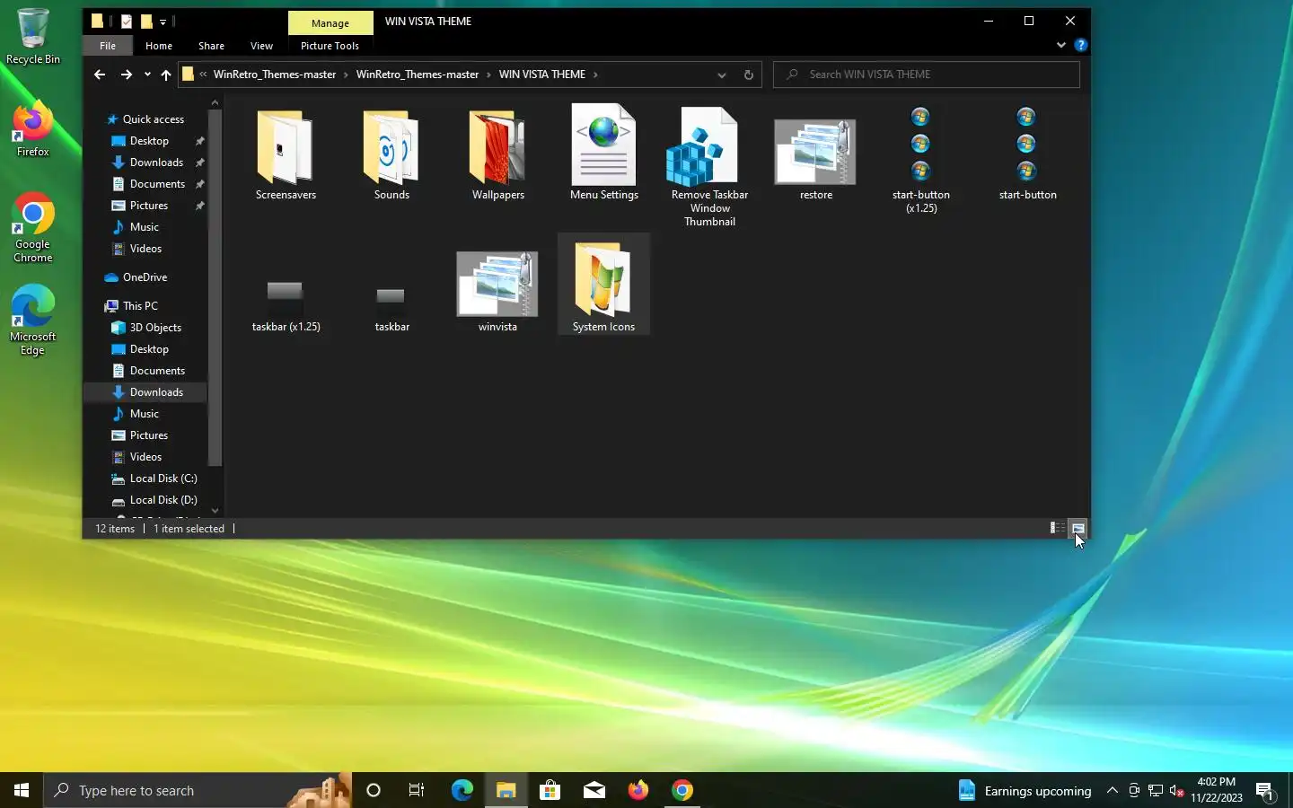This screenshot has width=1293, height=808.
Task: Open pinned Documents under Quick access
Action: pyautogui.click(x=157, y=184)
